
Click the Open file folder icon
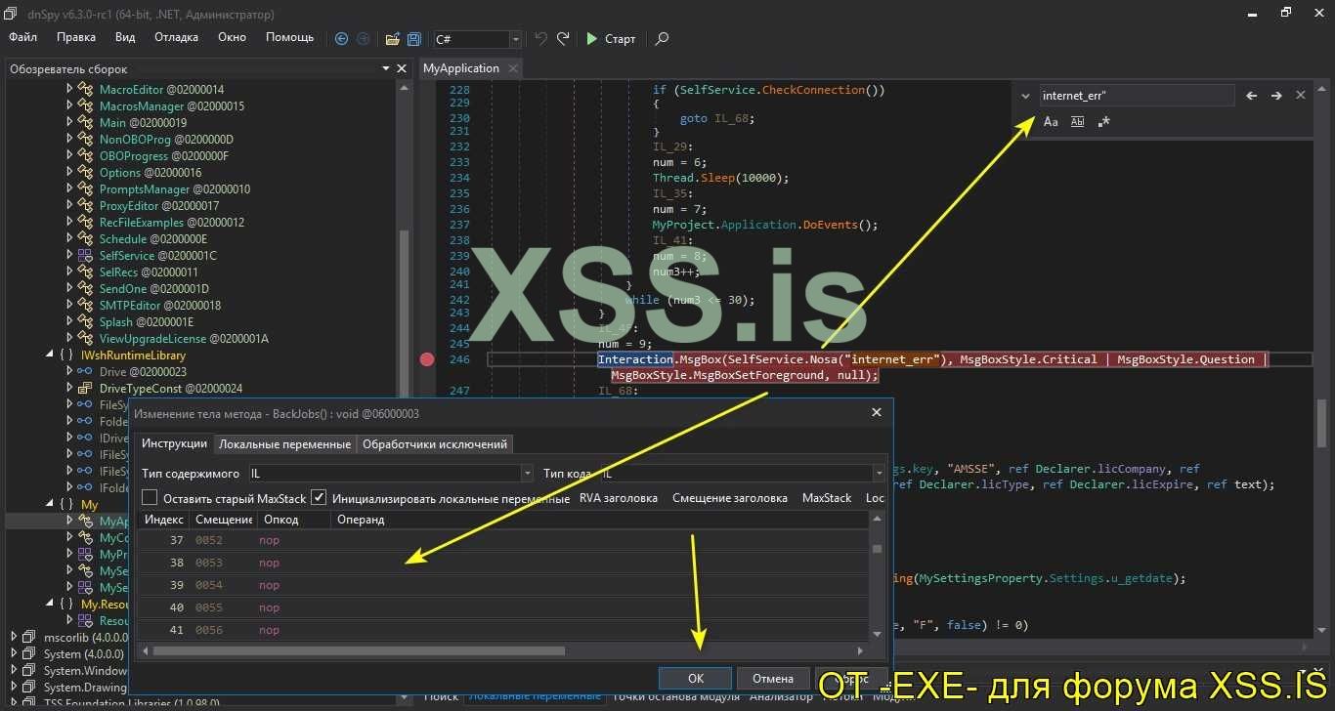tap(393, 39)
